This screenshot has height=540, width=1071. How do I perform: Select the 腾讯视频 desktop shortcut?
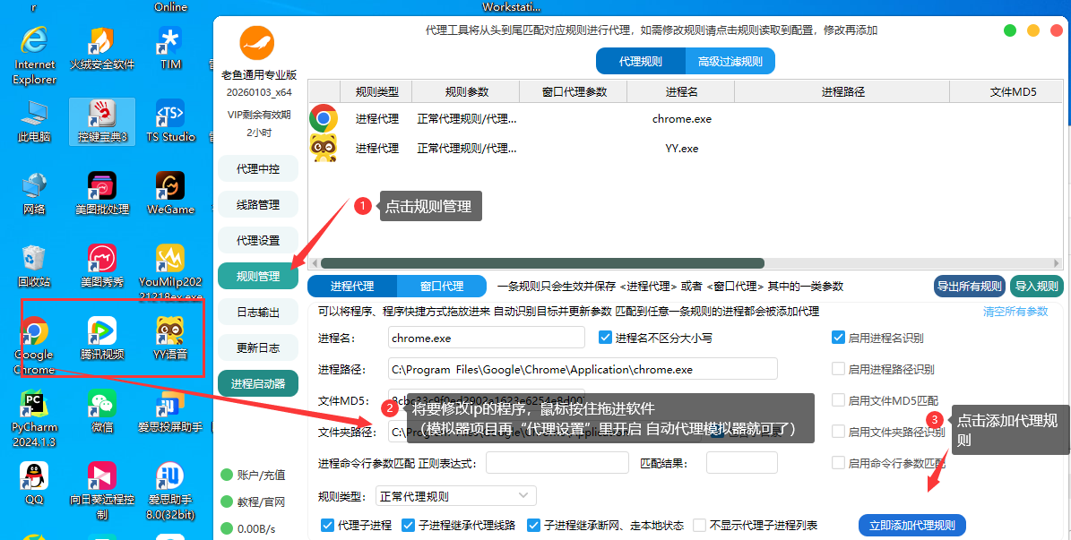tap(102, 339)
